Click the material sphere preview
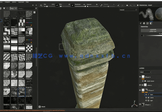Image resolution: width=162 pixels, height=112 pixels. [x=159, y=14]
